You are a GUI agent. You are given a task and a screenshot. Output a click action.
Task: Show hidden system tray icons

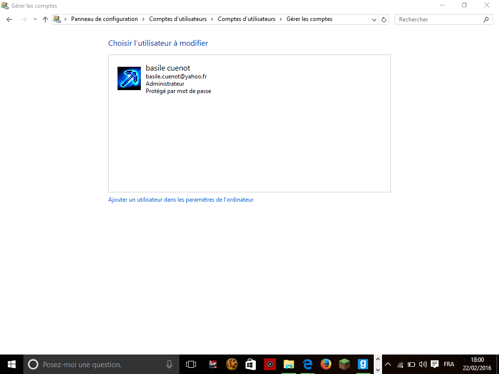(387, 364)
